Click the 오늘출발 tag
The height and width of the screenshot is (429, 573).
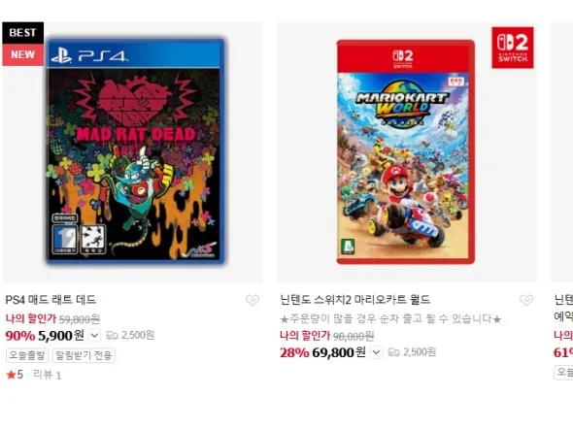(27, 355)
